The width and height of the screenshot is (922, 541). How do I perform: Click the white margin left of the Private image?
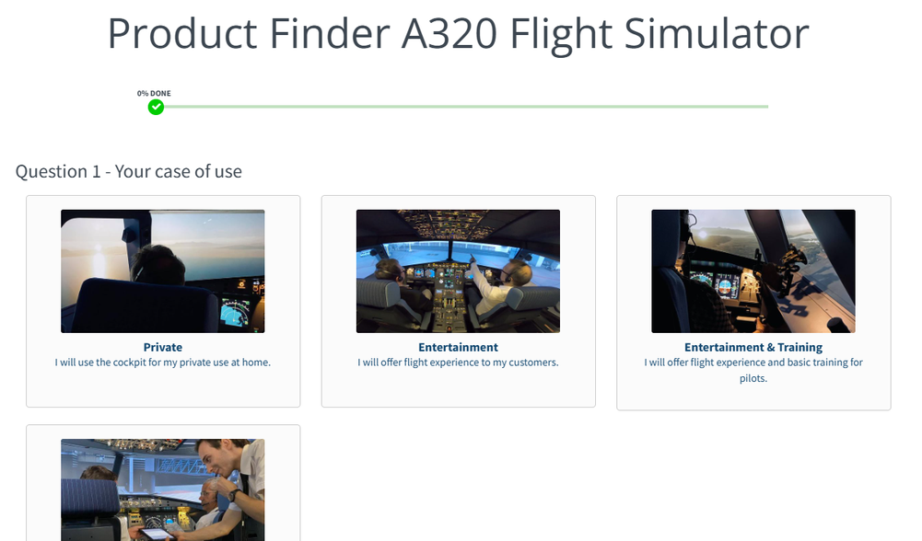click(43, 271)
